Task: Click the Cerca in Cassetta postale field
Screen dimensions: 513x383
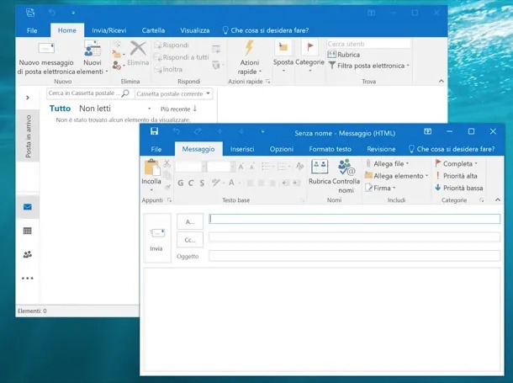Action: coord(84,93)
